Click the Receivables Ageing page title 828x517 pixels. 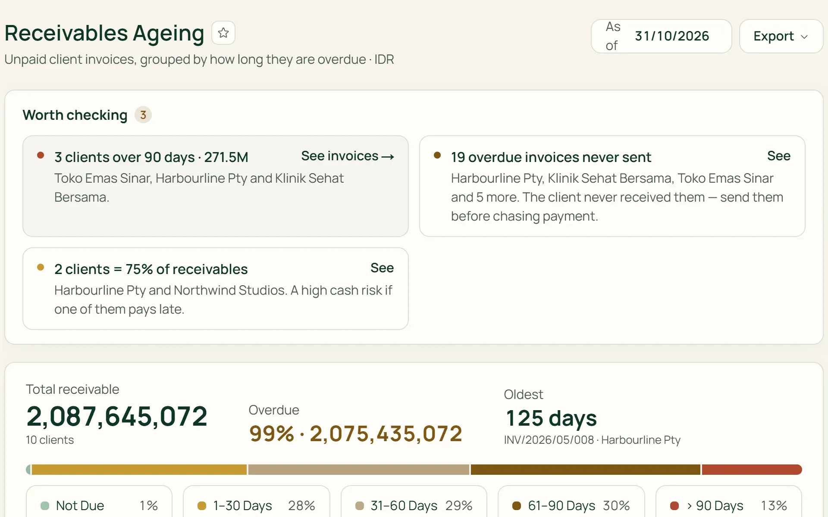point(104,33)
